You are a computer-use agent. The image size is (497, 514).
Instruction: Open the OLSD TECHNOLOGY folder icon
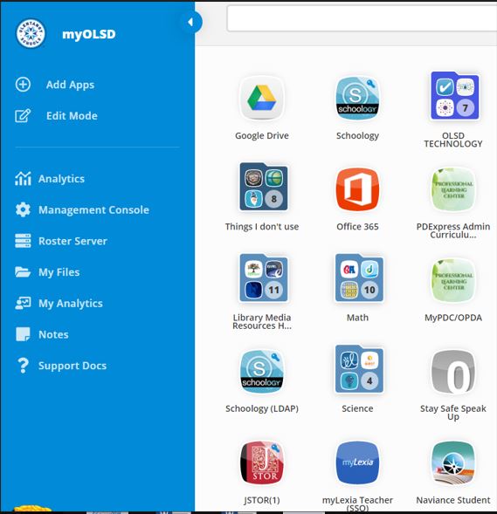454,95
